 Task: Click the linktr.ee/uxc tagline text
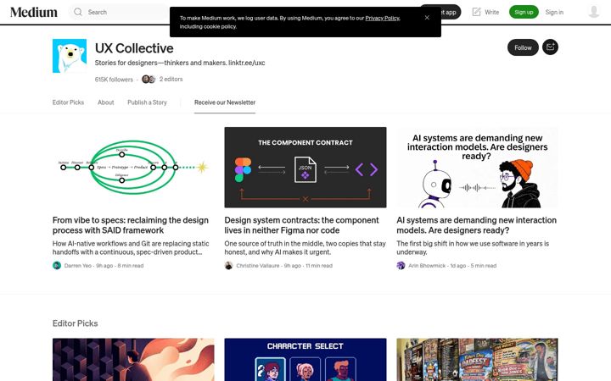[x=247, y=63]
